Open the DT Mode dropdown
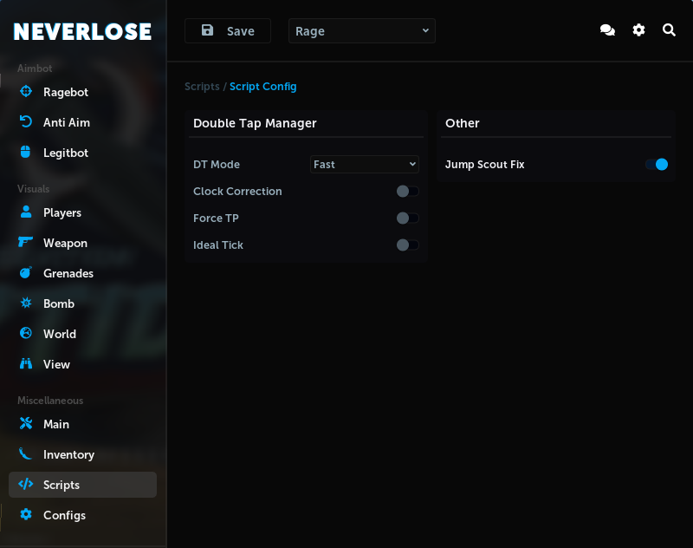This screenshot has width=693, height=548. pos(364,165)
